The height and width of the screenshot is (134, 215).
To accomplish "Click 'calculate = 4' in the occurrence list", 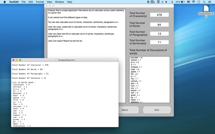I will coord(136,58).
